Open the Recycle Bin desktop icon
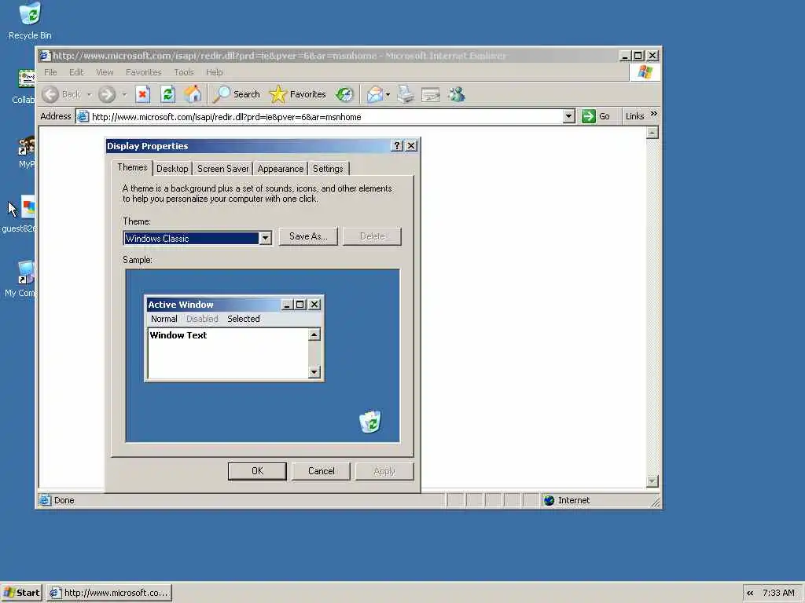Screen dimensions: 805x603 pyautogui.click(x=30, y=14)
